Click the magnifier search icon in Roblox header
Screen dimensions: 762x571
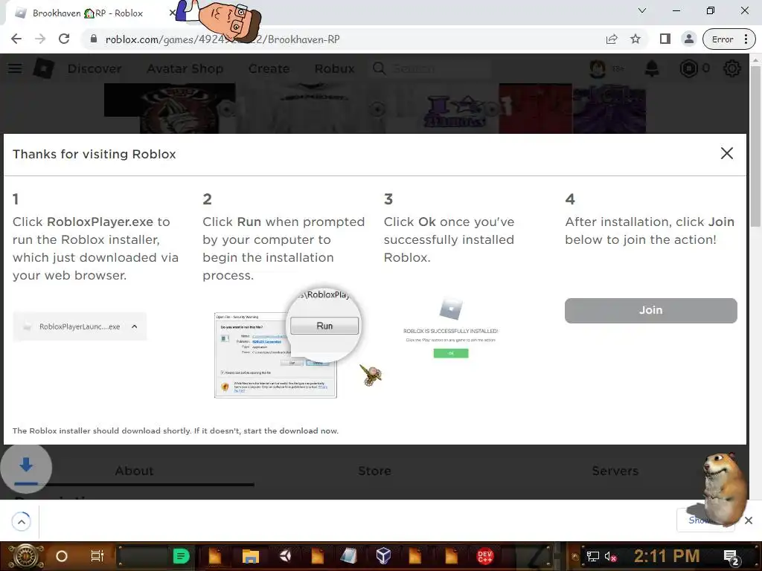(379, 68)
